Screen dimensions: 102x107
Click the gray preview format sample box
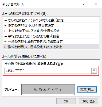click(48, 90)
